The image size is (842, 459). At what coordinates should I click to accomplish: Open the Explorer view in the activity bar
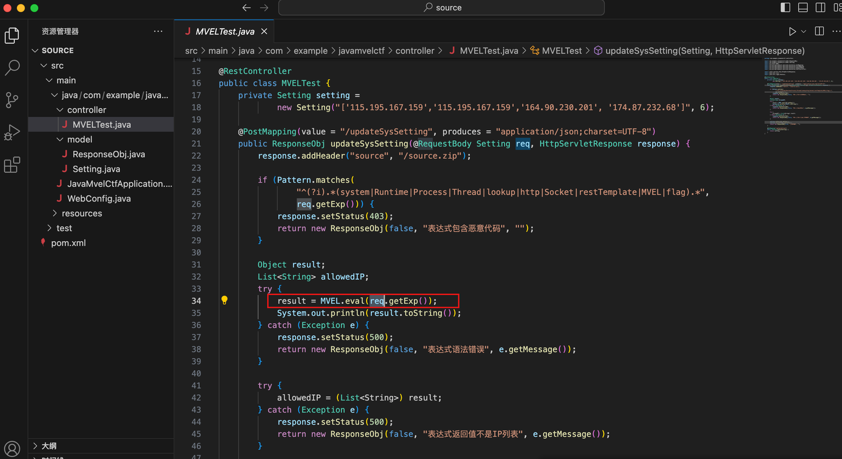pos(12,36)
